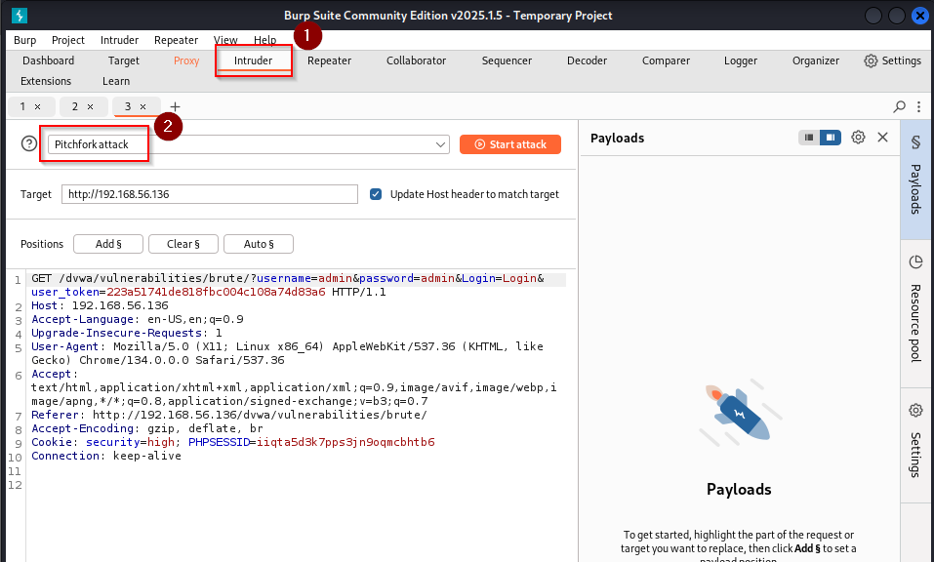Open the attack type help icon
Screen dimensions: 934x562
[28, 143]
